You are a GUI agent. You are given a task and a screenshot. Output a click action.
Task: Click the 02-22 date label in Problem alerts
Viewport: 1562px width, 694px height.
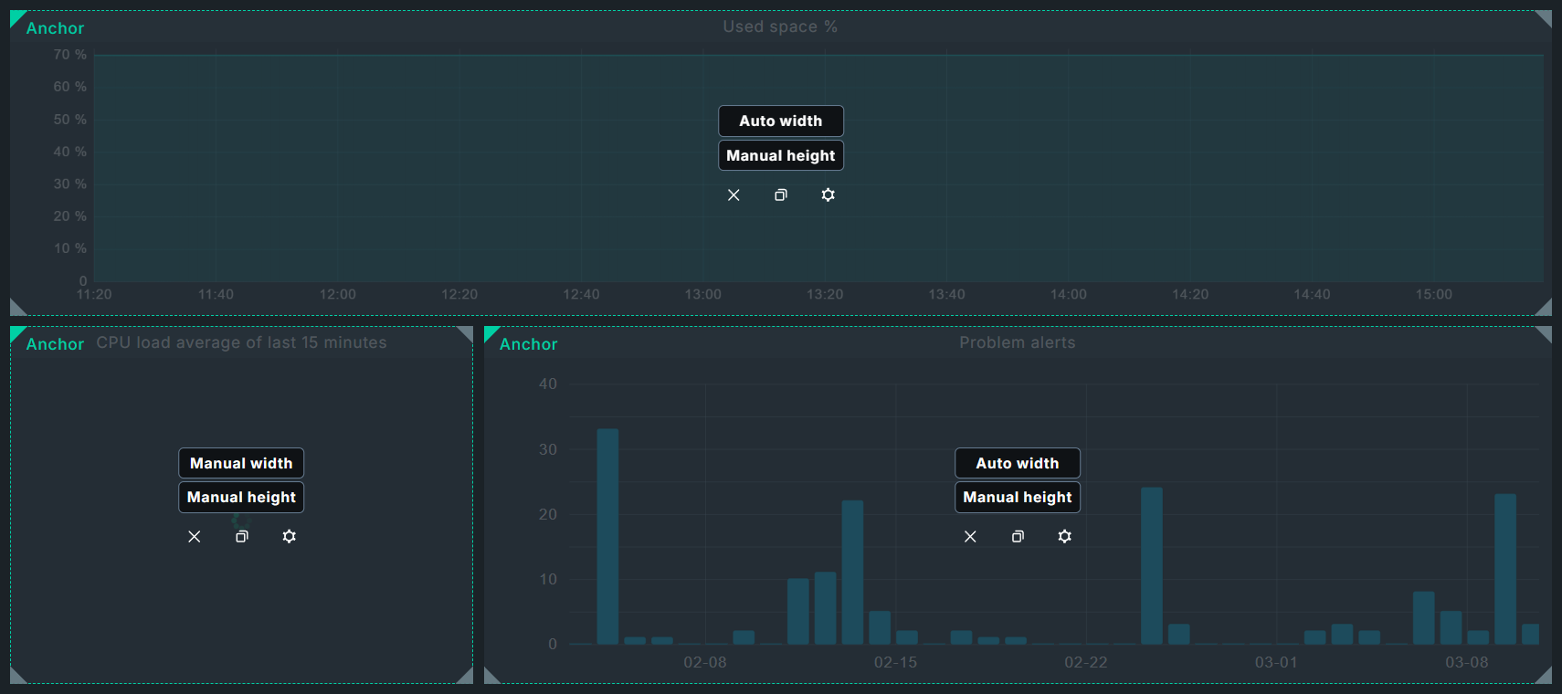pyautogui.click(x=1086, y=662)
